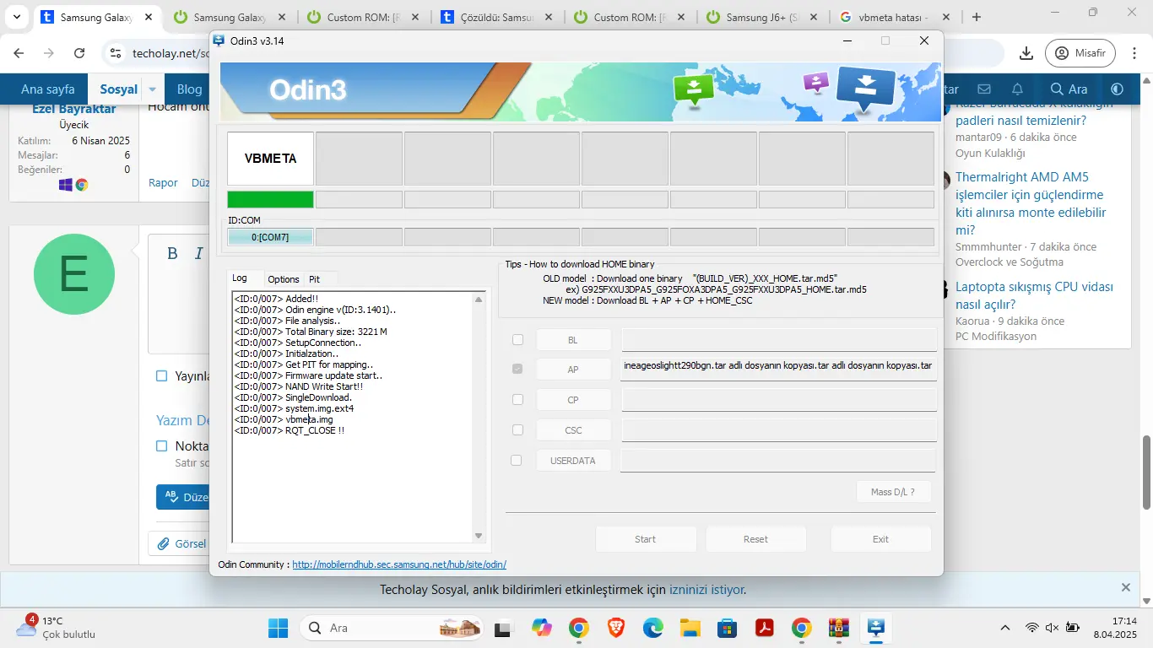
Task: Dismiss the Techolay notification banner
Action: 1125,587
